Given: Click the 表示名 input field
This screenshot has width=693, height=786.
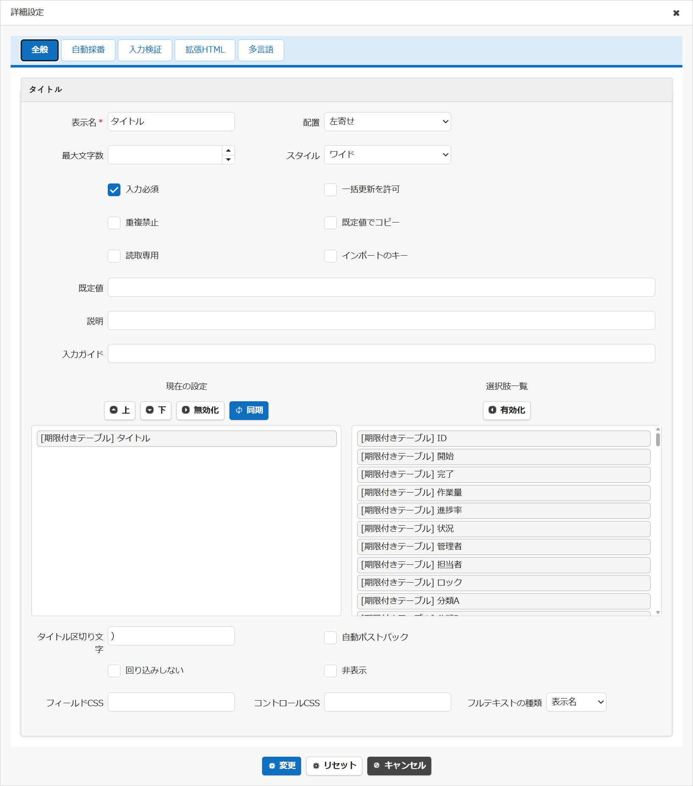Looking at the screenshot, I should (171, 121).
